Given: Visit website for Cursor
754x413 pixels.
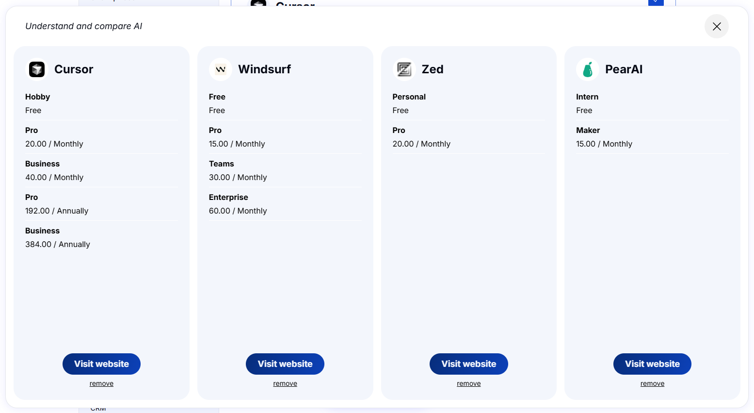Looking at the screenshot, I should (x=101, y=363).
